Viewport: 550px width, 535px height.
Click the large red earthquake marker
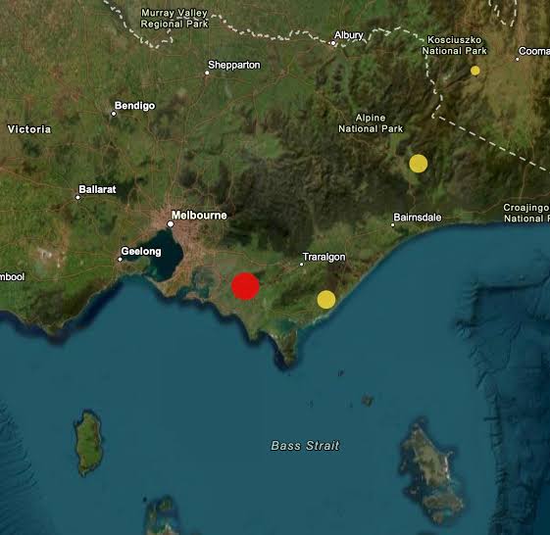click(x=245, y=286)
